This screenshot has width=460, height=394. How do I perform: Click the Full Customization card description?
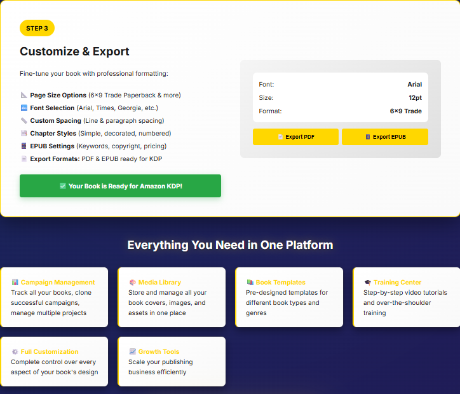coord(55,367)
